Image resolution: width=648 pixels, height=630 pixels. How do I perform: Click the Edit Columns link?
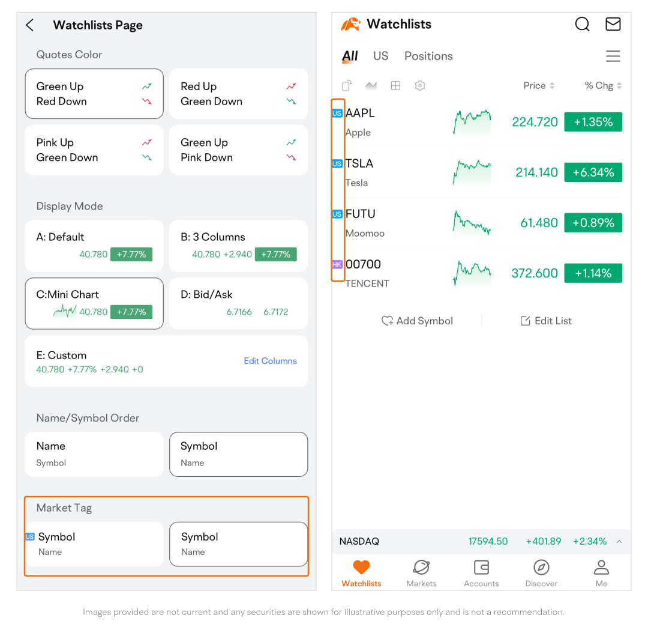[270, 361]
